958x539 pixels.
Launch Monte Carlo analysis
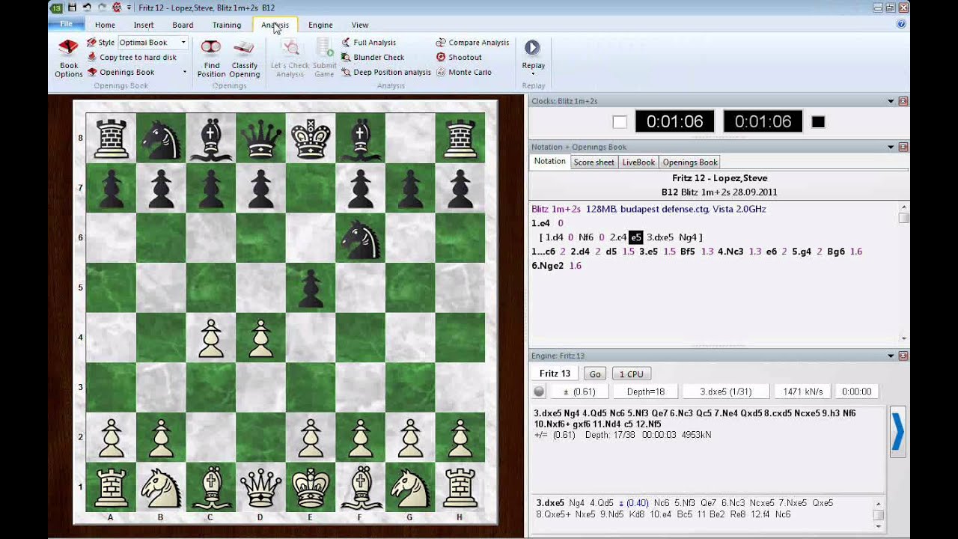point(463,72)
